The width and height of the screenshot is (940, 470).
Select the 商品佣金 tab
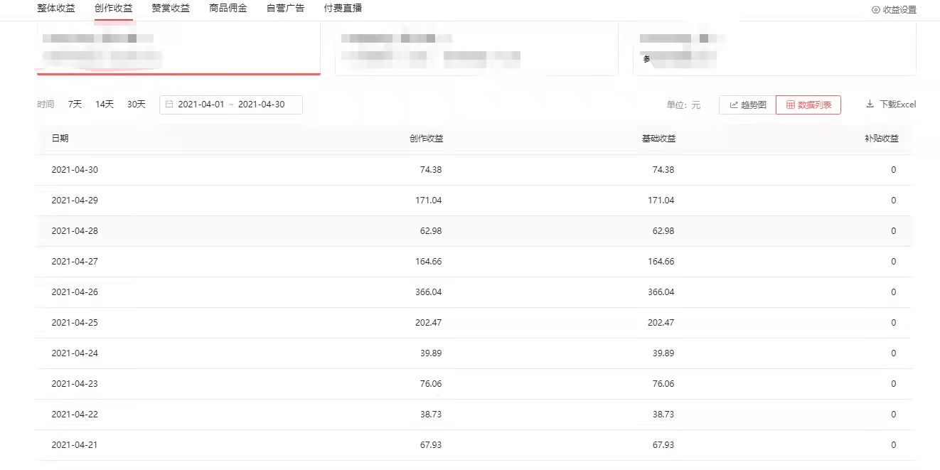click(x=228, y=9)
